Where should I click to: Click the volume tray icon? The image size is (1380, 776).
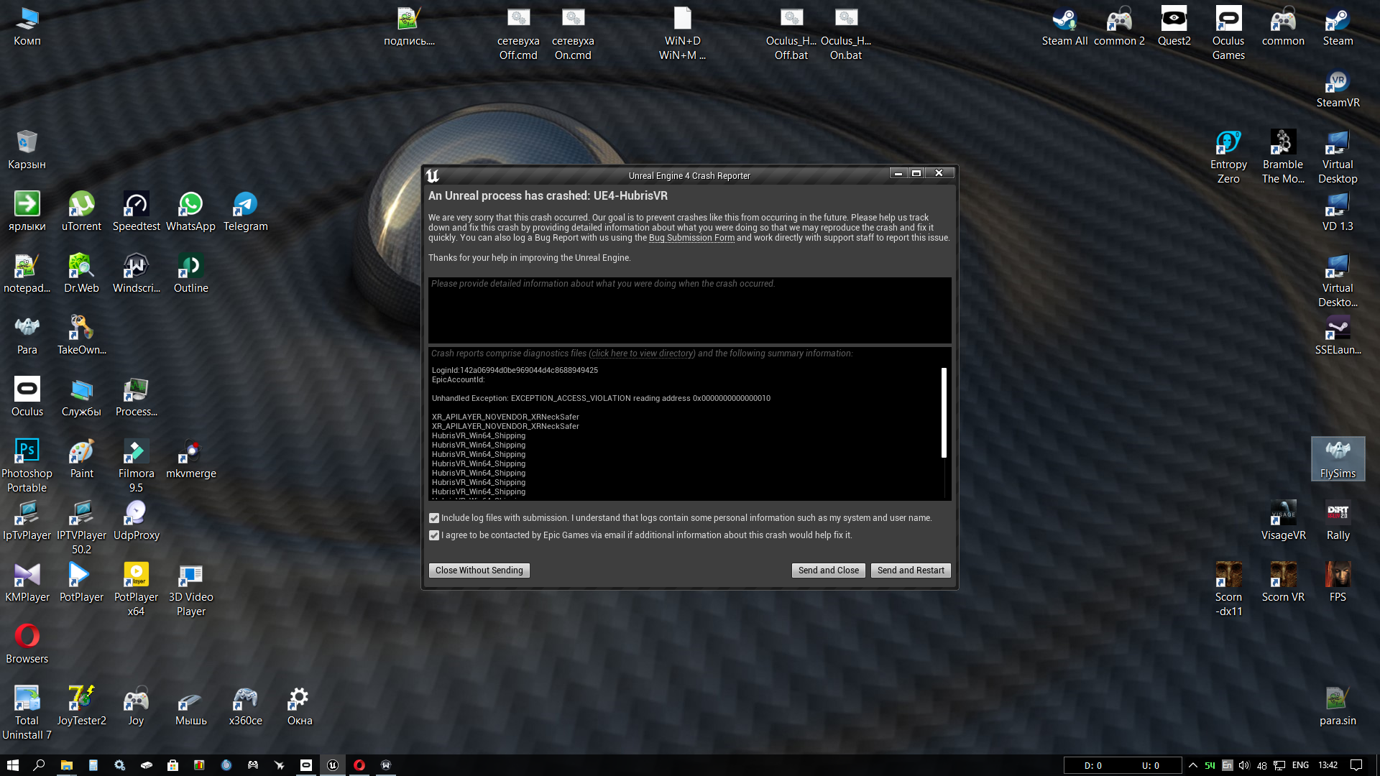(1244, 765)
